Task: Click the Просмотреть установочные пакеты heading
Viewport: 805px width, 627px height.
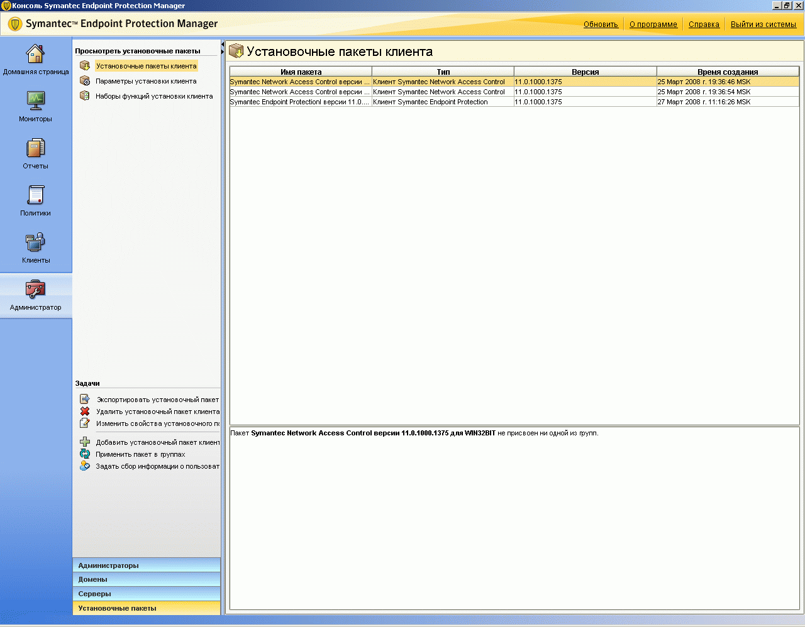Action: 138,51
